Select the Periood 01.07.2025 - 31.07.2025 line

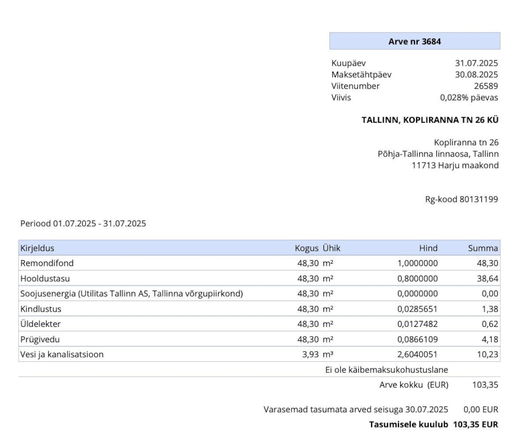point(83,223)
